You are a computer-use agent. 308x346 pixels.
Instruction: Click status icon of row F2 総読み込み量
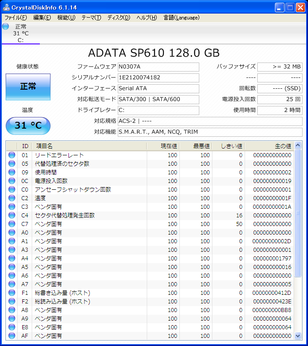12,301
